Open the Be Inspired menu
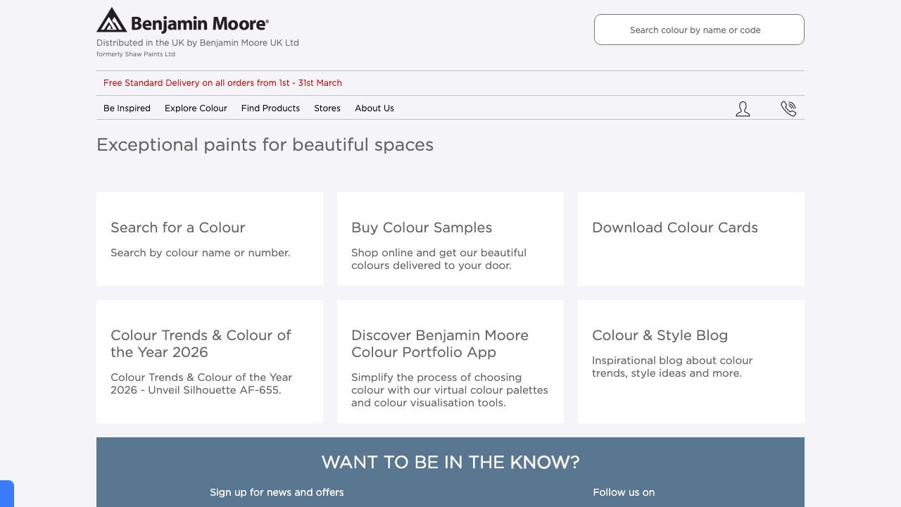 click(x=127, y=108)
